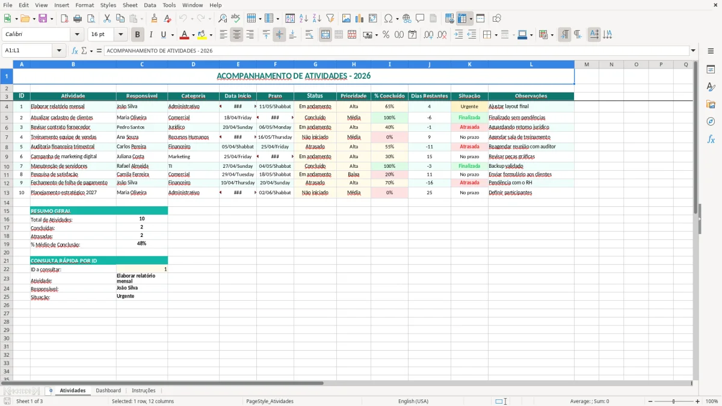Click the Format as Percent icon

pyautogui.click(x=386, y=35)
